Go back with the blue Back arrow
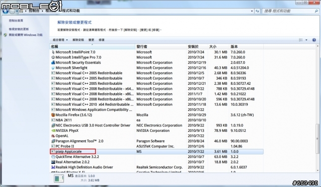321x187 pixels. (x=6, y=11)
